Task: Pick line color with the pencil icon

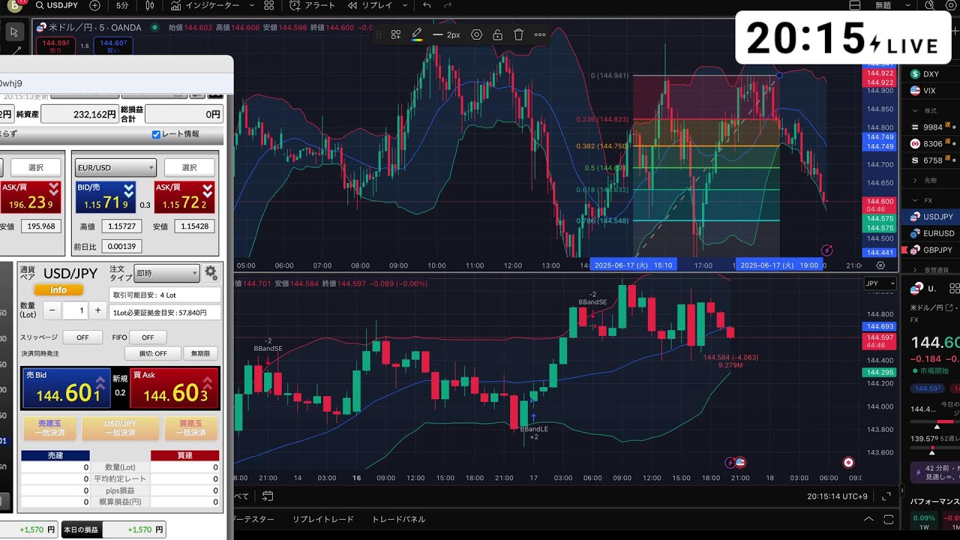Action: coord(417,34)
